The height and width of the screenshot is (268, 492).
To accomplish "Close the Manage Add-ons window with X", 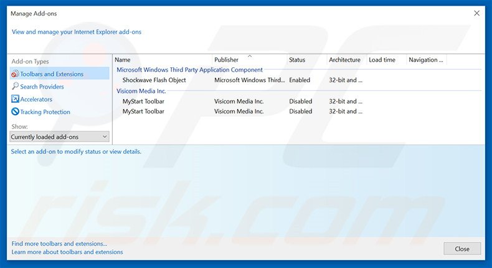I will [476, 13].
